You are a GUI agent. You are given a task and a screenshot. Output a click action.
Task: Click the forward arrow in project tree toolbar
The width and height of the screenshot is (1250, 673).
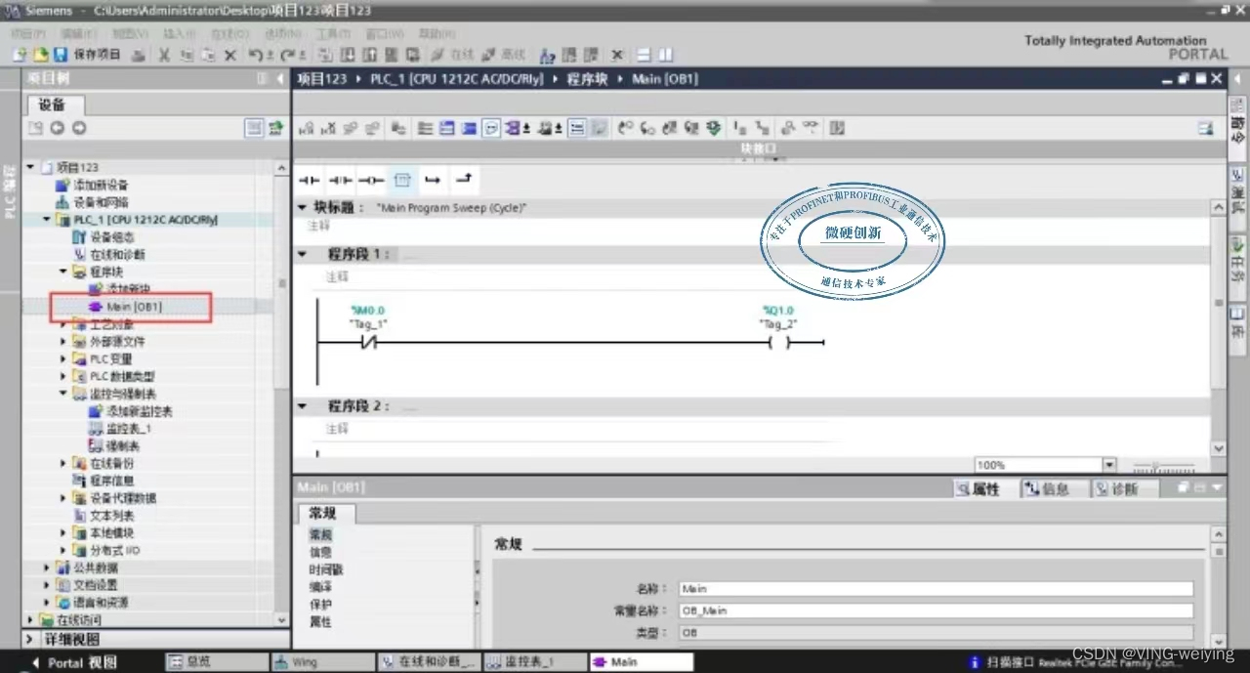tap(79, 128)
